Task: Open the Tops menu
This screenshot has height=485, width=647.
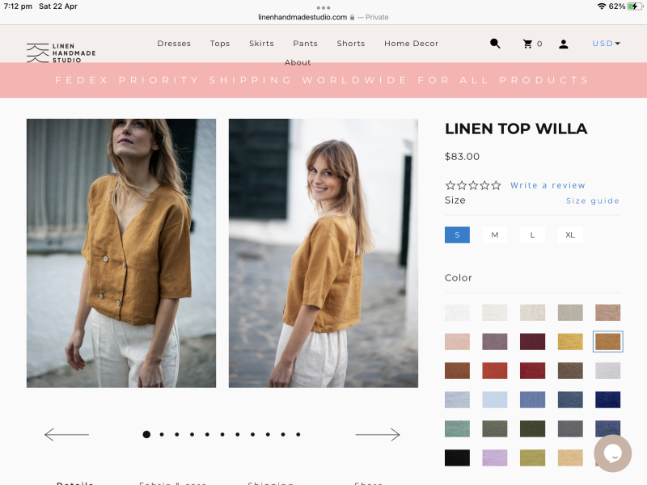Action: point(219,44)
